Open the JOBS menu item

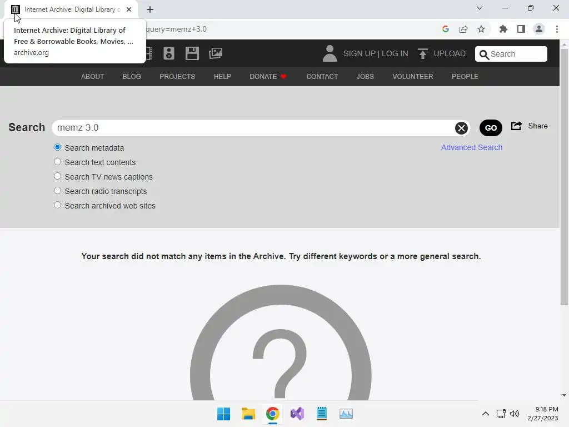(x=365, y=77)
